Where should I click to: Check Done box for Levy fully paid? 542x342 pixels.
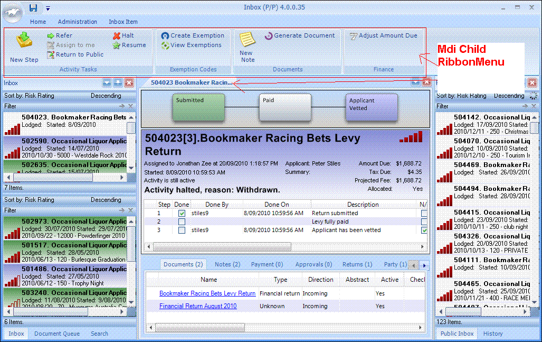pyautogui.click(x=182, y=222)
